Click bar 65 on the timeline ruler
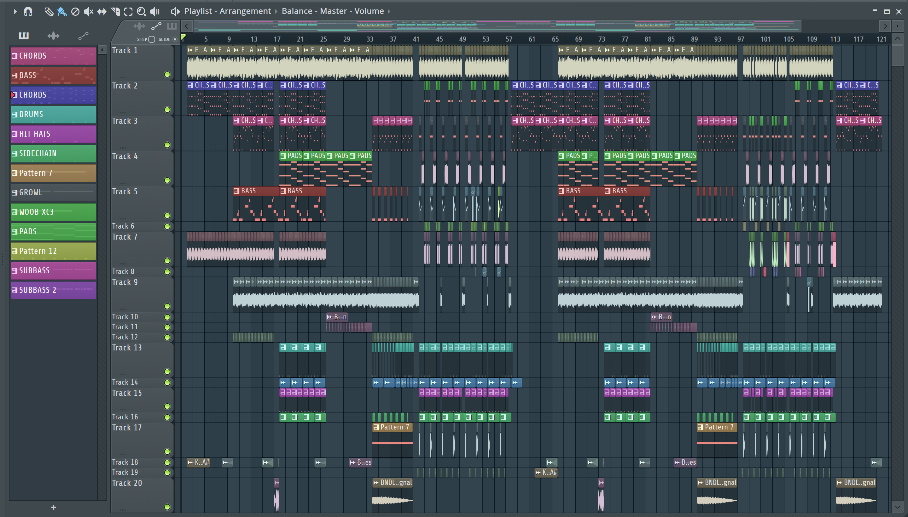908x517 pixels. (x=555, y=39)
